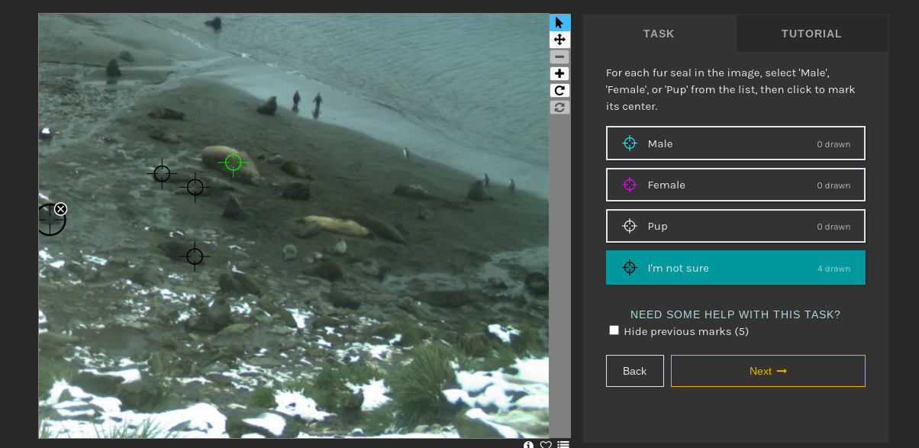
Task: Select the I'm not sure option
Action: pyautogui.click(x=736, y=268)
